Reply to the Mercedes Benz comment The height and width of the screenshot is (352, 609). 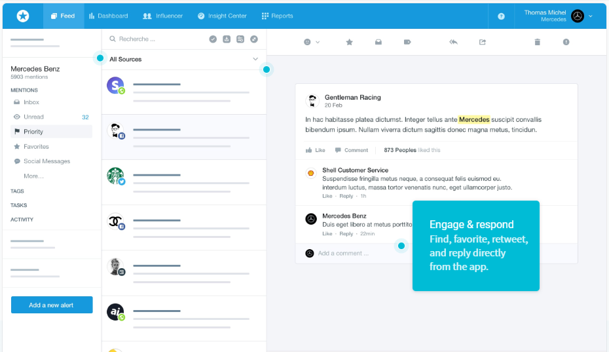tap(346, 234)
